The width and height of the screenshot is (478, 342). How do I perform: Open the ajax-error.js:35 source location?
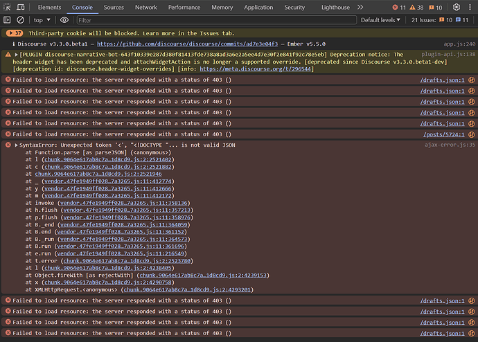point(450,145)
